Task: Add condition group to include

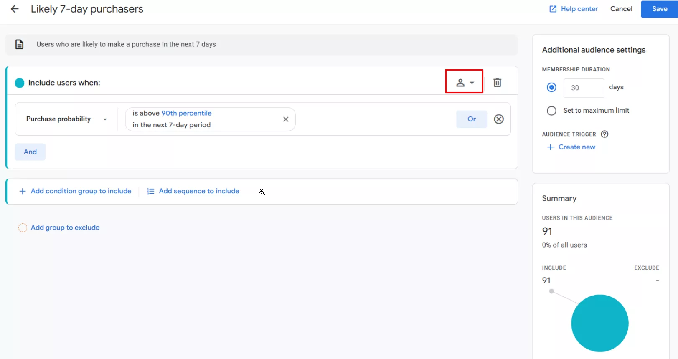Action: coord(76,191)
